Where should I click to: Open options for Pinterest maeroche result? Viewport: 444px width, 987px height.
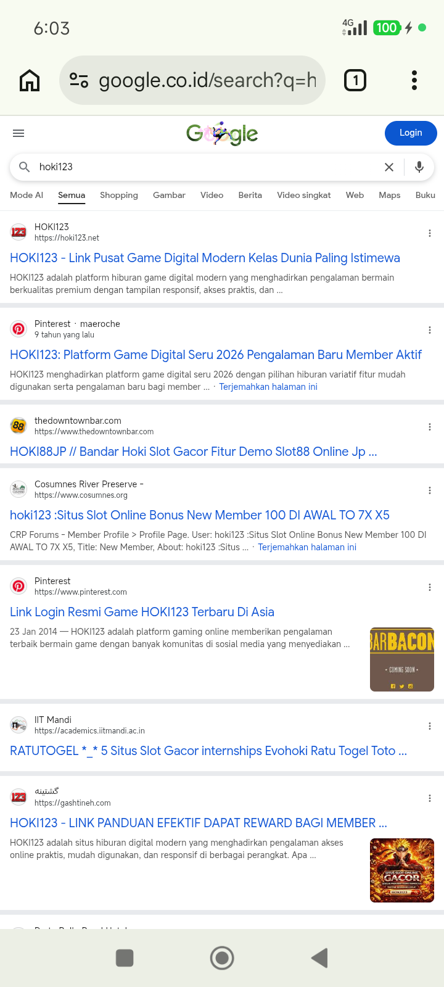(x=430, y=330)
